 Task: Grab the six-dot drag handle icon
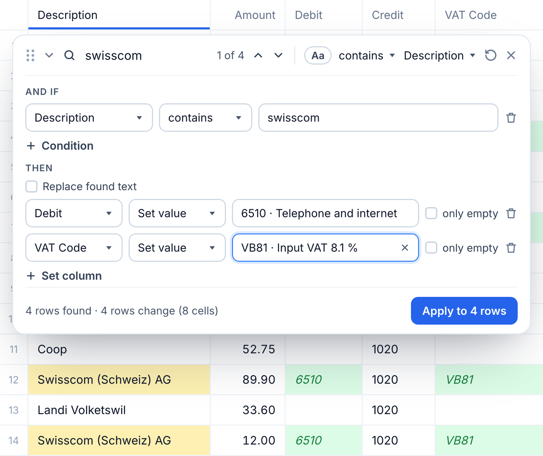(x=31, y=55)
